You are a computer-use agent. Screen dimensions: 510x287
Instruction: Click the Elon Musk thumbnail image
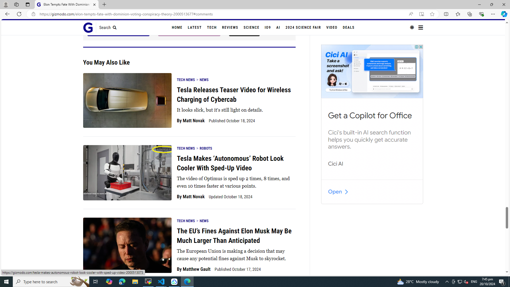[x=127, y=245]
